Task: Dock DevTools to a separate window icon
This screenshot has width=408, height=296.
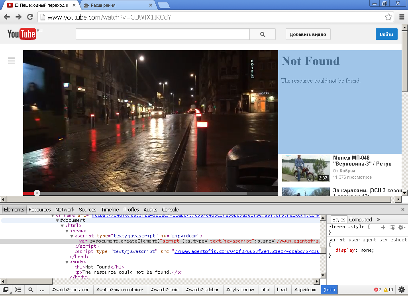Action: point(6,290)
